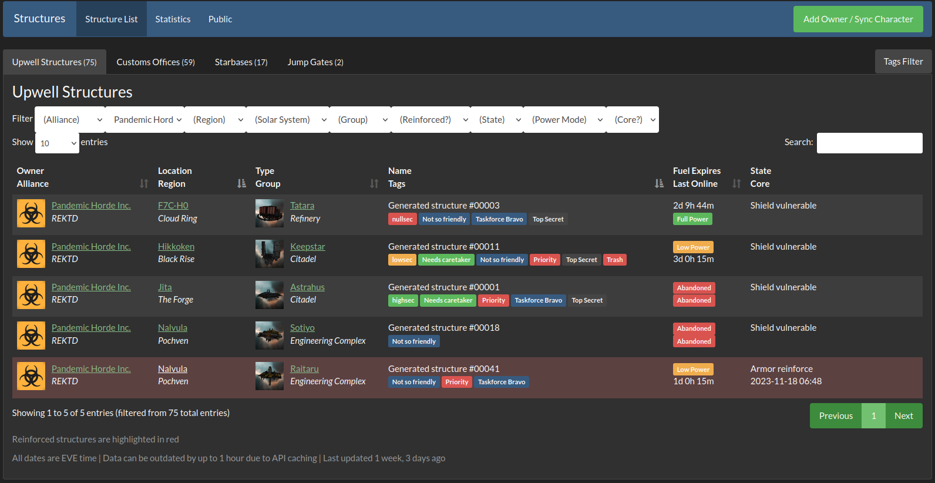Open the Reinforced? filter dropdown
Viewport: 935px width, 483px height.
(431, 120)
